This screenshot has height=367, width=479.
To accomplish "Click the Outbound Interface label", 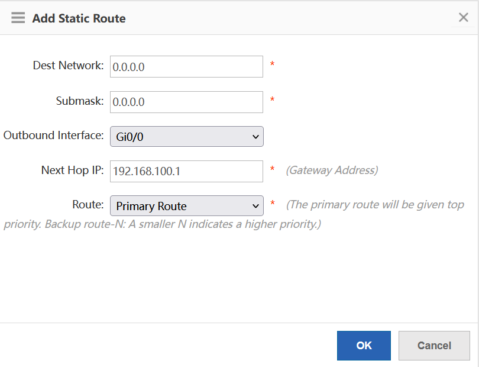I will [x=53, y=135].
